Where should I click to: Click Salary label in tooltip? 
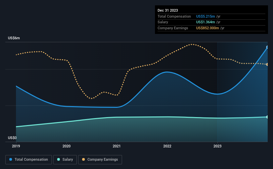pos(163,22)
